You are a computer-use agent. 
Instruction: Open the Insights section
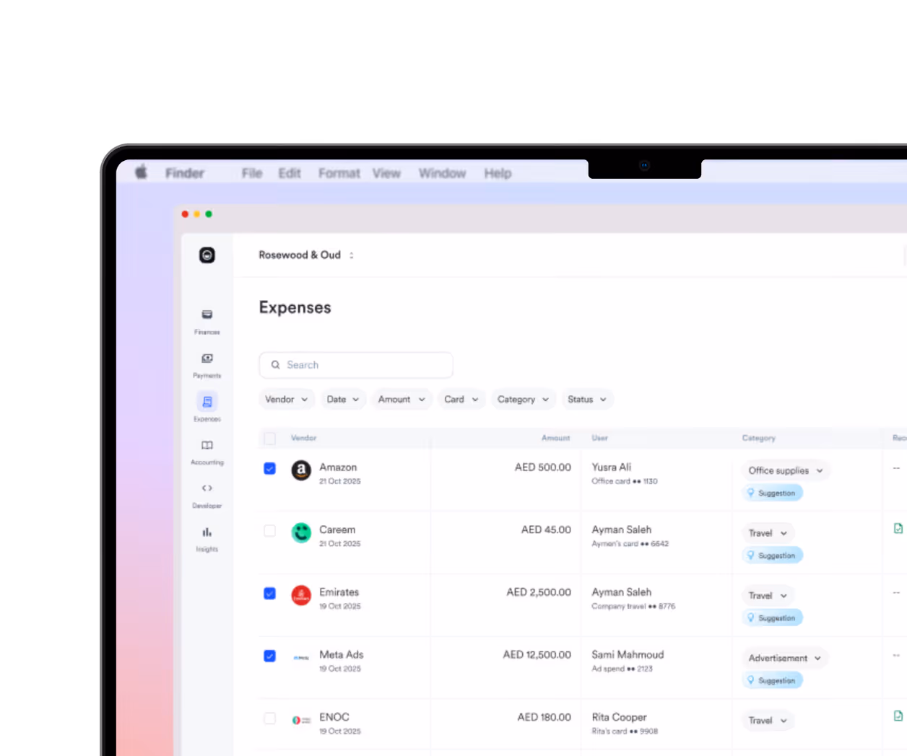click(x=207, y=539)
